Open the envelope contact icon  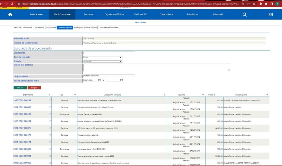(270, 15)
